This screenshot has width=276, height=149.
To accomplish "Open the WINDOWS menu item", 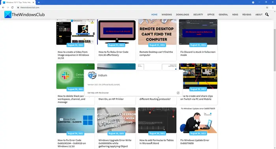I will point(167,15).
